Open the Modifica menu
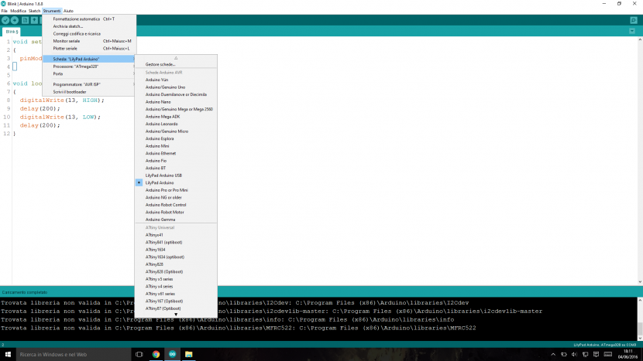Screen dimensions: 643x361 point(18,11)
